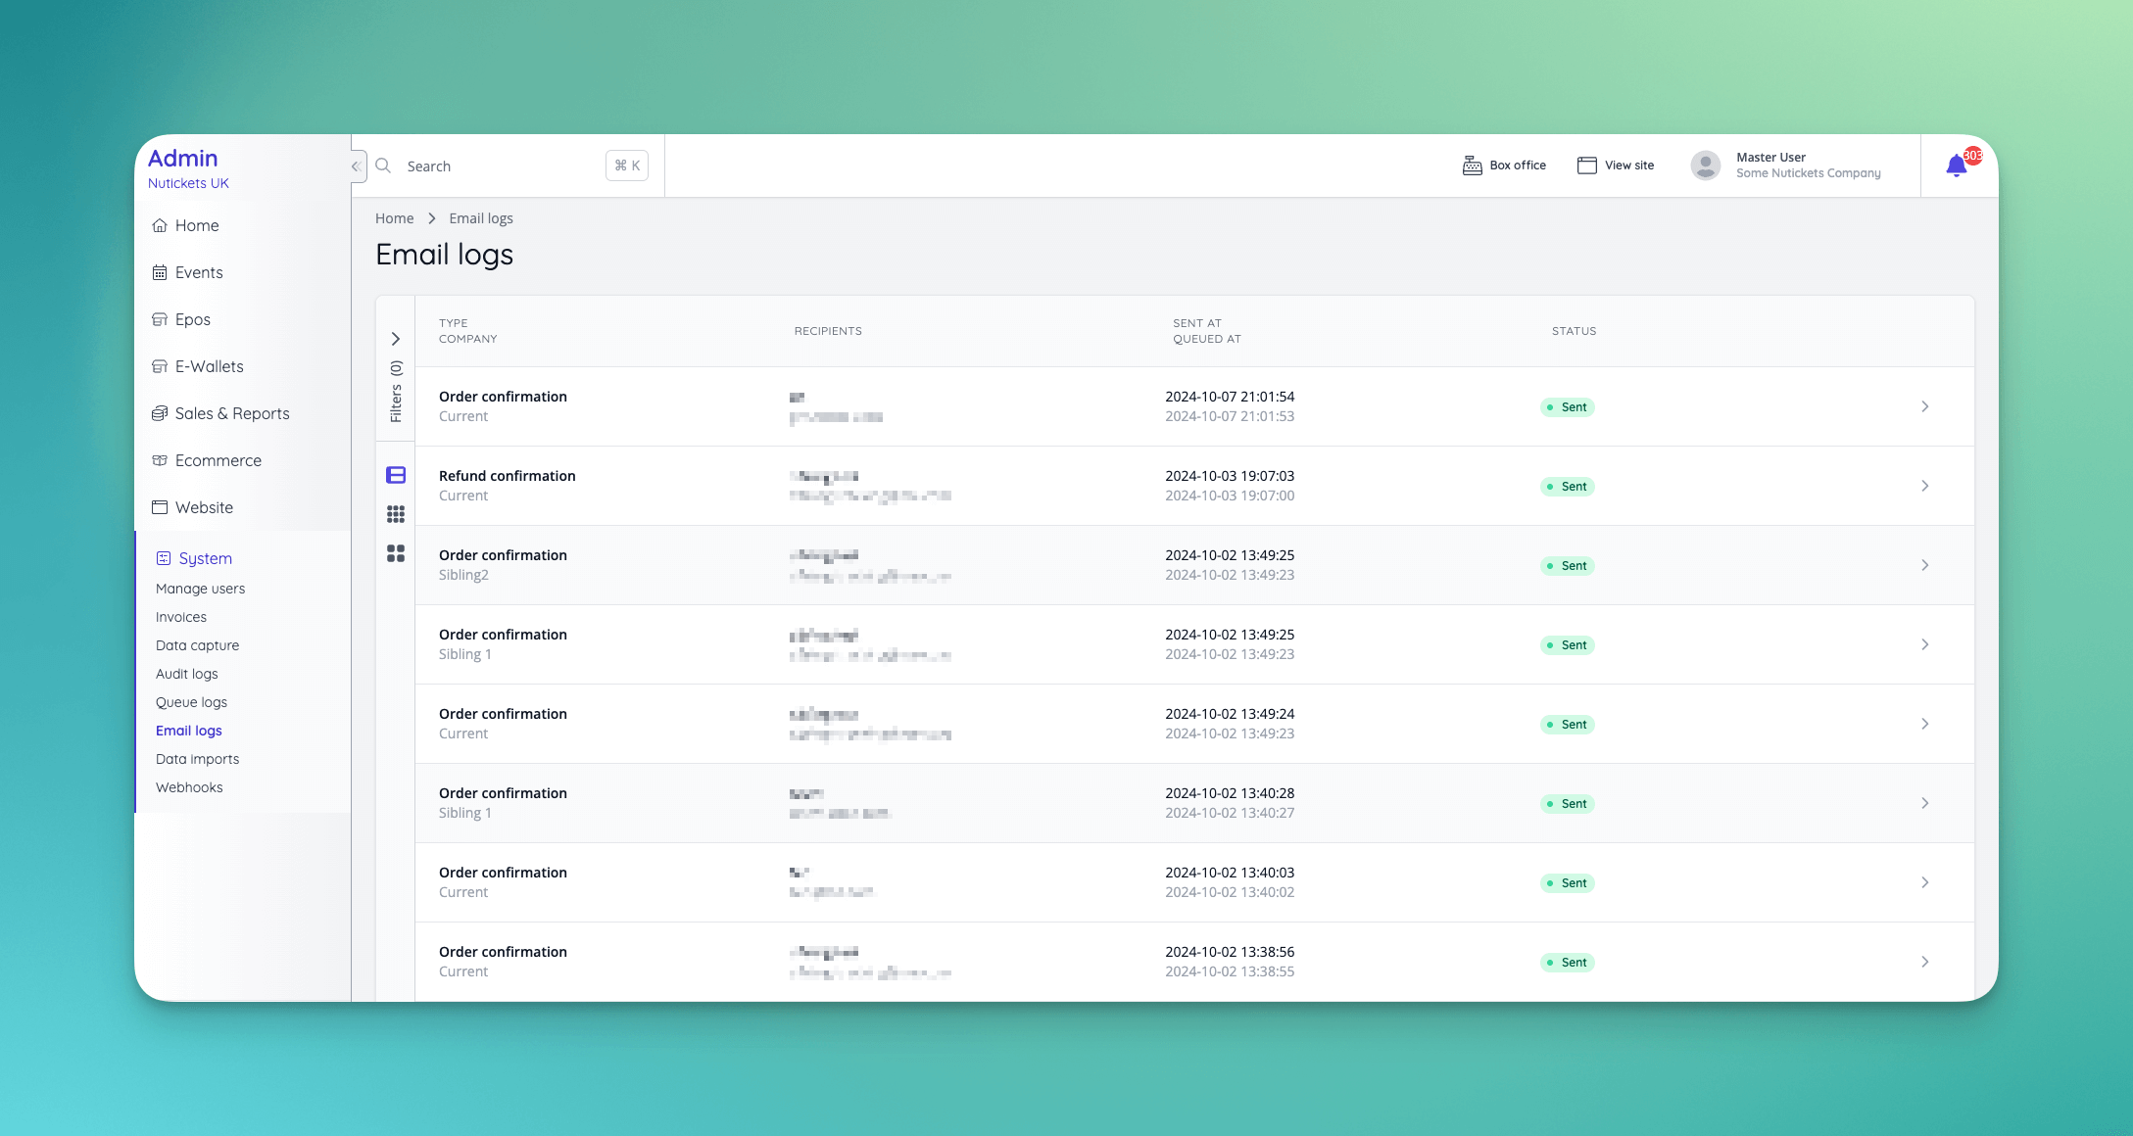Screen dimensions: 2133x1136
Task: Switch to list row view icon
Action: pyautogui.click(x=396, y=475)
